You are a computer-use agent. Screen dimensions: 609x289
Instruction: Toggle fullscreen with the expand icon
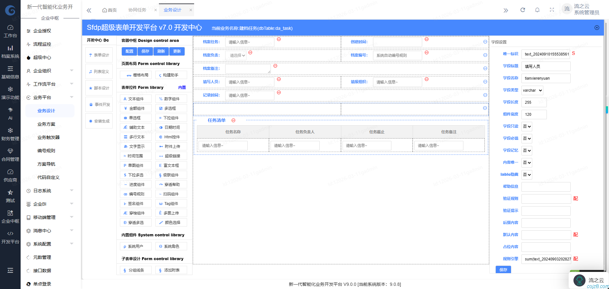(552, 10)
